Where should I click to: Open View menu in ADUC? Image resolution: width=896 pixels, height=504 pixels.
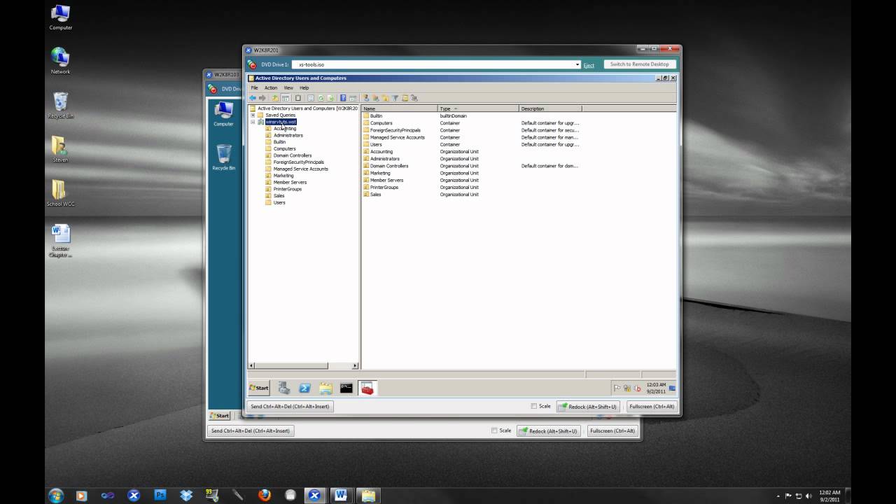point(288,87)
